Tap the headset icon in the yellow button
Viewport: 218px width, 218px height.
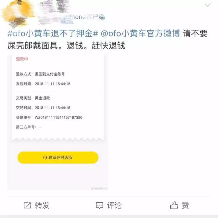point(45,158)
